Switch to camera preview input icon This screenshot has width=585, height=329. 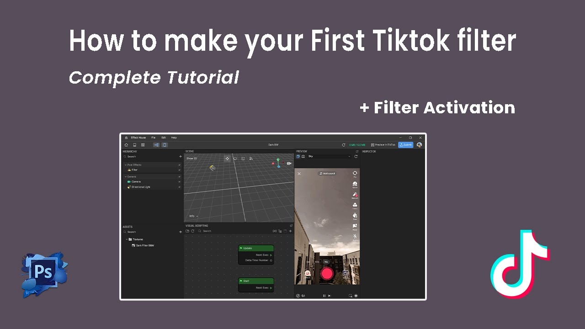[303, 156]
